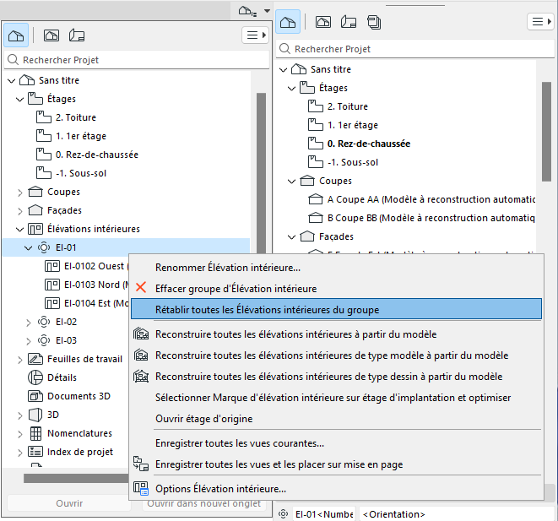Expand EI-03 group in left tree
Screen dimensions: 558x521
tap(28, 341)
